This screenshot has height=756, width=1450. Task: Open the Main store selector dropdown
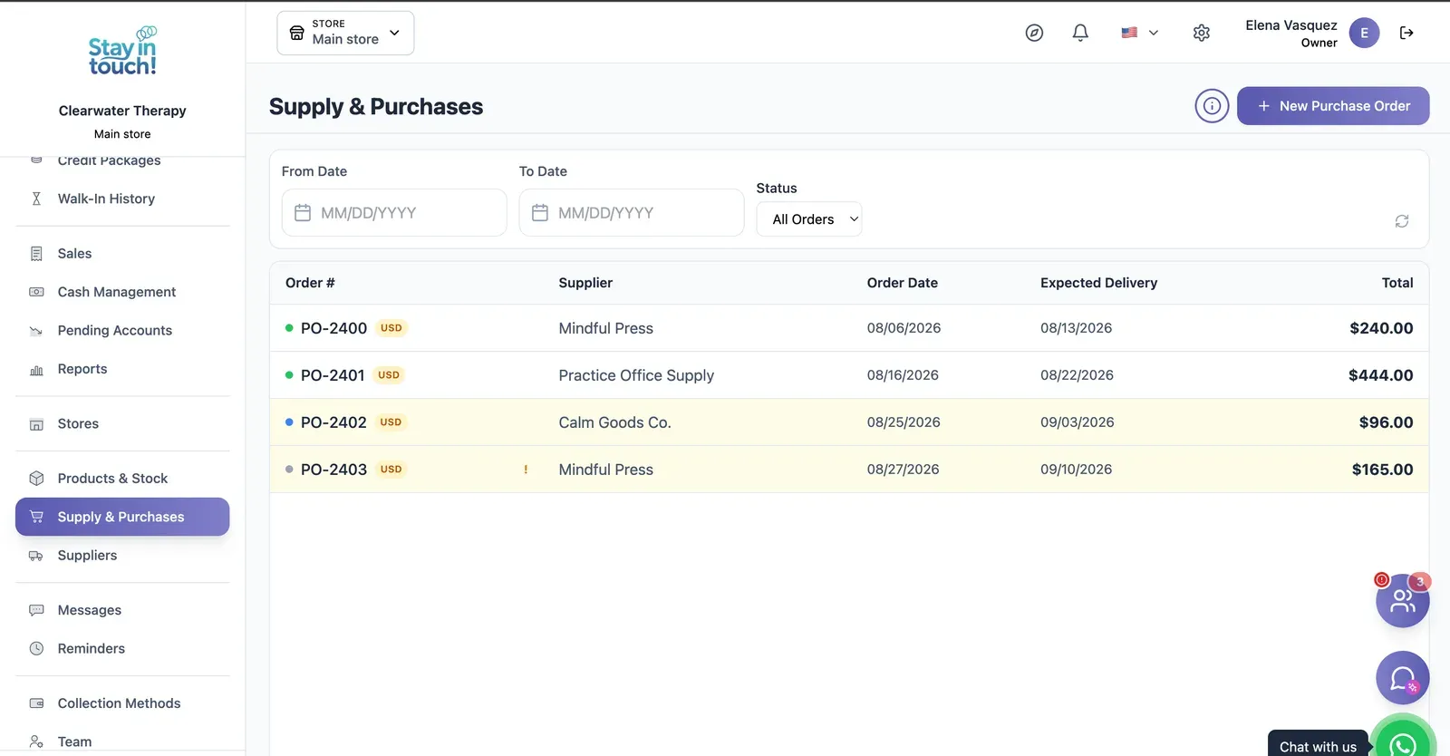pyautogui.click(x=345, y=33)
